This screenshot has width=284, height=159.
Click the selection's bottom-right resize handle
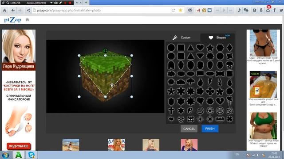tap(132, 97)
